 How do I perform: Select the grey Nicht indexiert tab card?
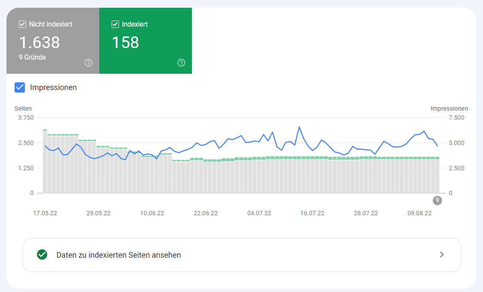pyautogui.click(x=52, y=41)
